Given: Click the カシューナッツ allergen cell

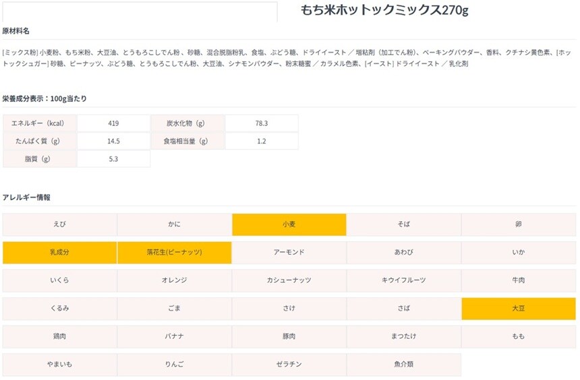Looking at the screenshot, I should (x=289, y=280).
